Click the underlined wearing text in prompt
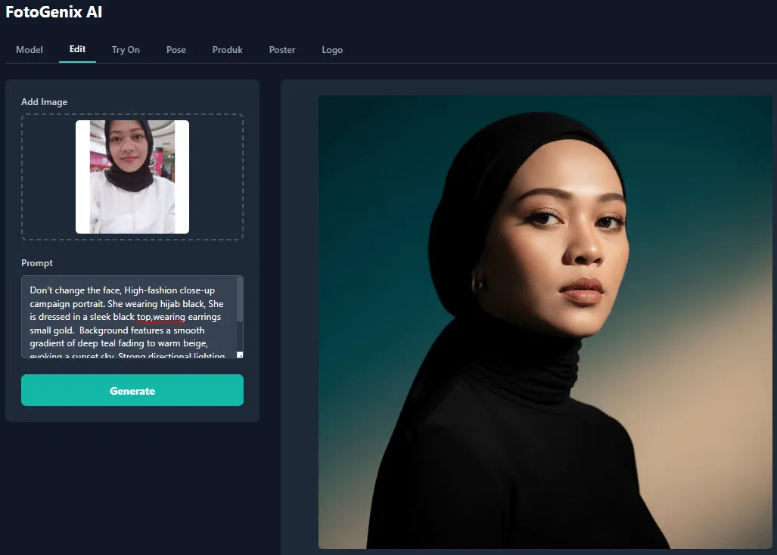Viewport: 777px width, 555px height. tap(161, 316)
